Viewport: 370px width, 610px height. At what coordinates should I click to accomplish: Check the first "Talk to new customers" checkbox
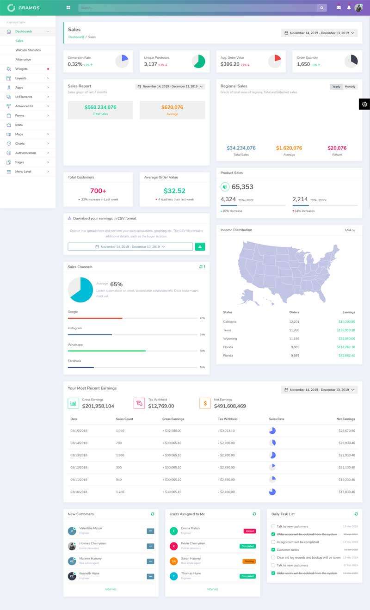point(273,526)
